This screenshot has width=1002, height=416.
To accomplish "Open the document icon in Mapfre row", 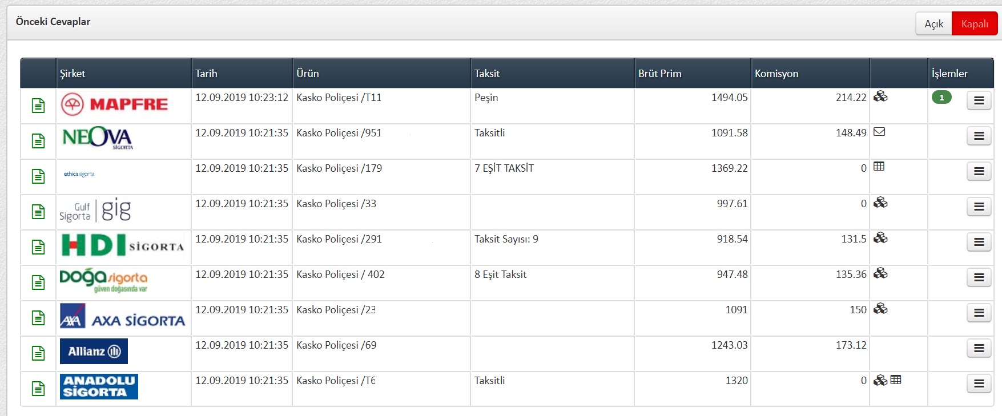I will tap(38, 106).
